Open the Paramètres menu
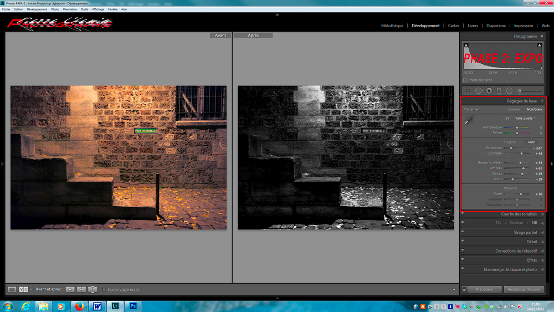Viewport: 554px width, 312px height. click(70, 9)
